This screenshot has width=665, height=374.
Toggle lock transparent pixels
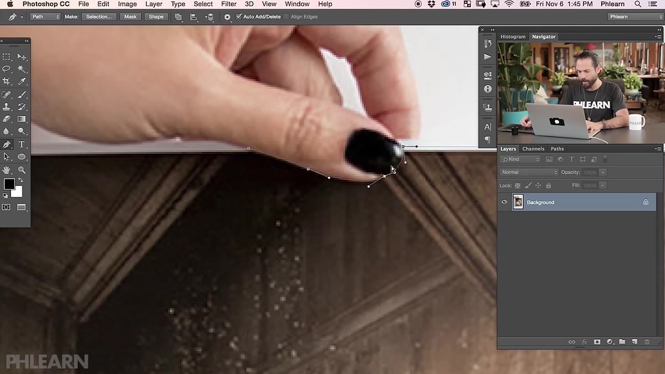pyautogui.click(x=518, y=186)
